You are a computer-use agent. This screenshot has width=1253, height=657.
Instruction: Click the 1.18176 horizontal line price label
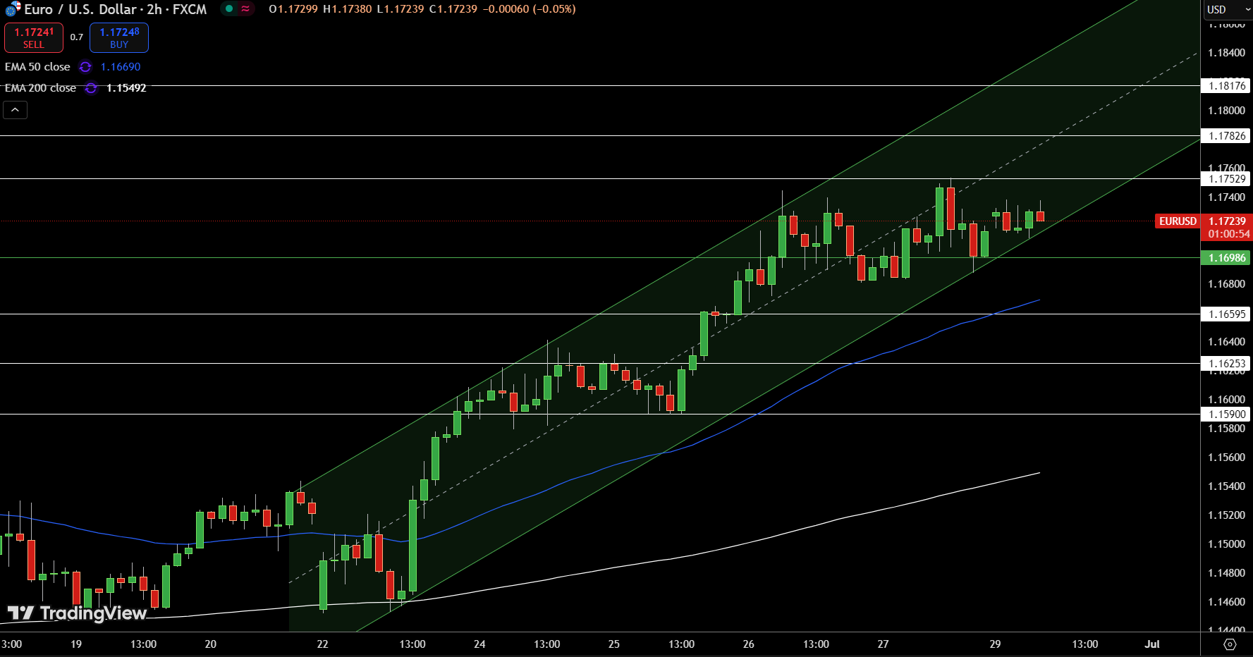[1226, 86]
